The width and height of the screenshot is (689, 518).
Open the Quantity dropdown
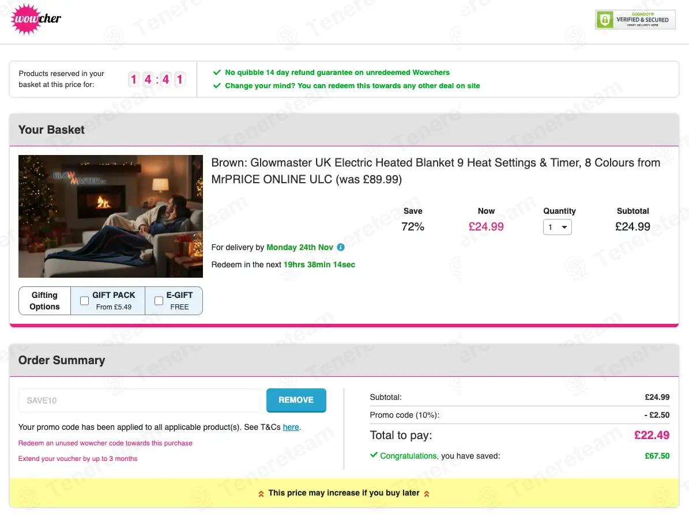tap(557, 227)
